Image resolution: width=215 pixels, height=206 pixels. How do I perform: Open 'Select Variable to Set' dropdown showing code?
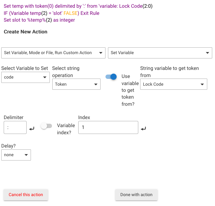pos(25,77)
